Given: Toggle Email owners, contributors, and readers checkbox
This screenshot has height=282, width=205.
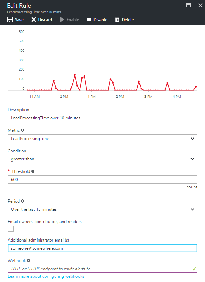Looking at the screenshot, I should click(x=11, y=229).
